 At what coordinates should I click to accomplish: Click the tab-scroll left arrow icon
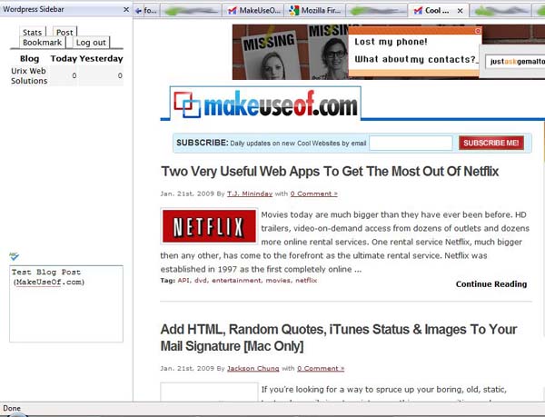[138, 11]
